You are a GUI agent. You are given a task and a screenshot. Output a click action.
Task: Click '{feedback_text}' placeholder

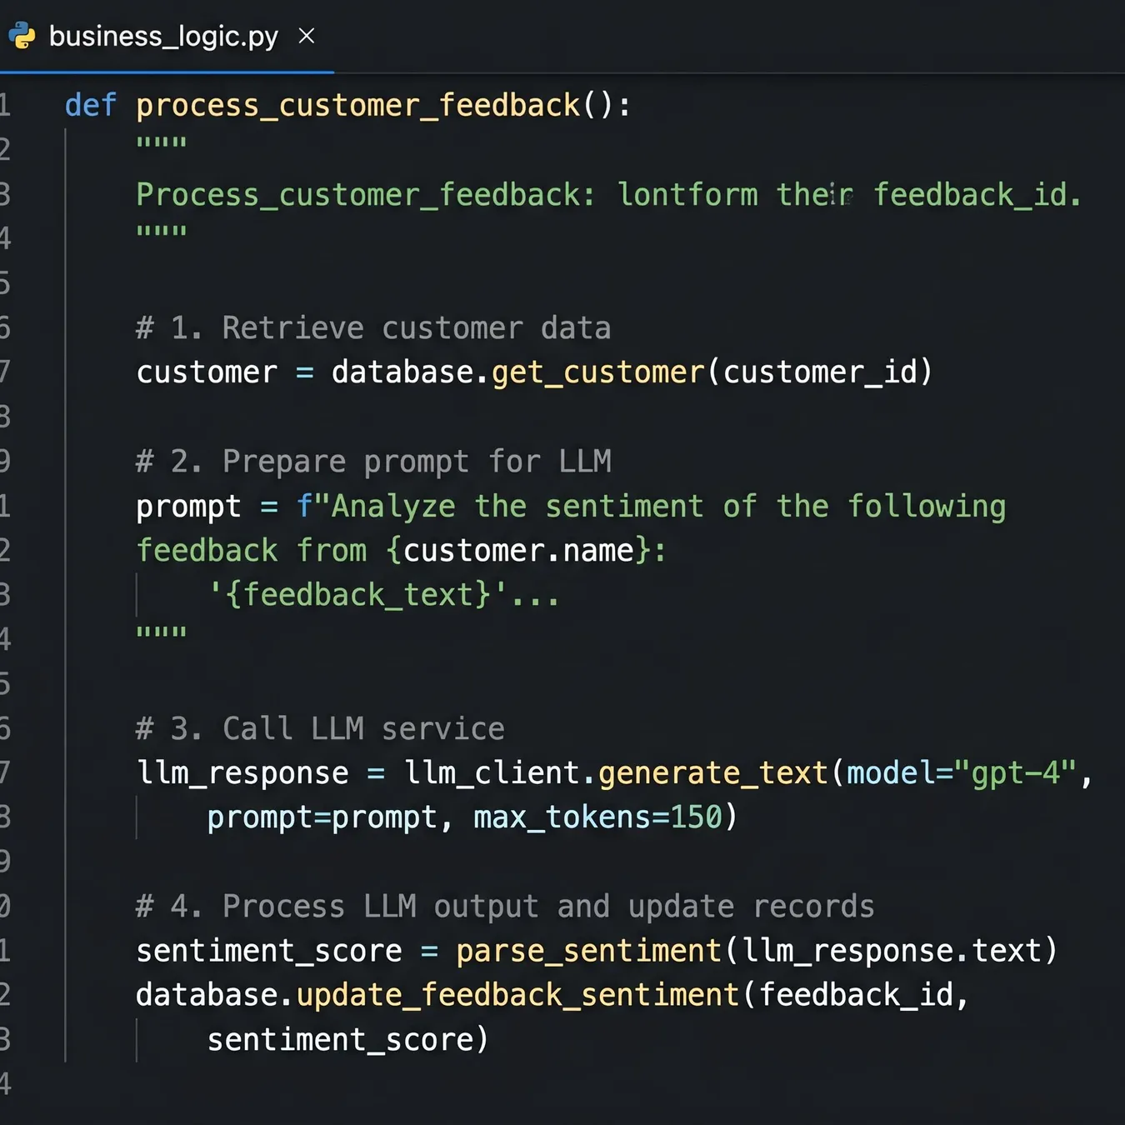[358, 595]
